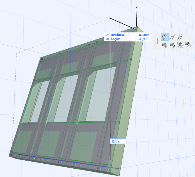Click the distance arrow icon in tracker
Screen dimensions: 195x177
click(107, 35)
